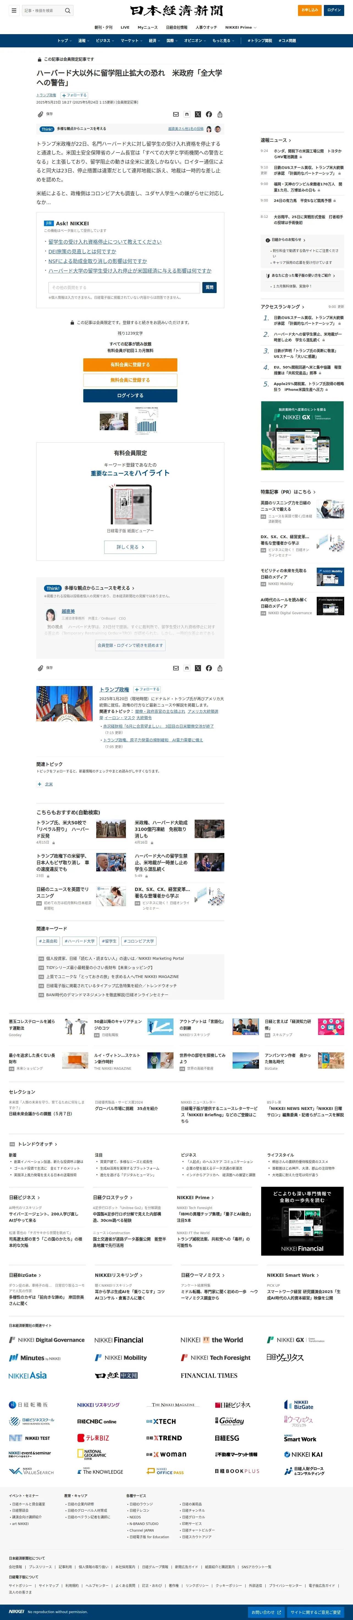
Task: Click the email share icon under the headline
Action: tap(176, 115)
